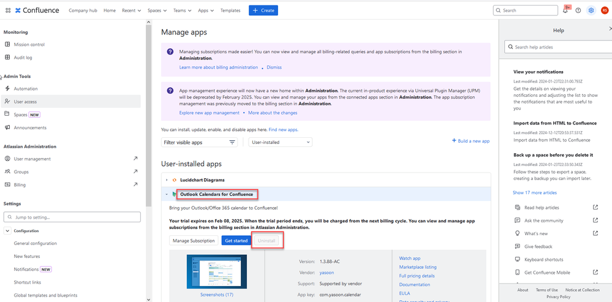This screenshot has height=302, width=612.
Task: Click the Get started button
Action: pyautogui.click(x=236, y=241)
